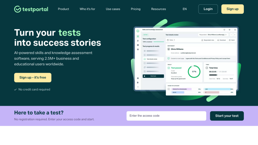Select the respondents icon in the left sidebar
Image resolution: width=258 pixels, height=145 pixels.
(138, 41)
